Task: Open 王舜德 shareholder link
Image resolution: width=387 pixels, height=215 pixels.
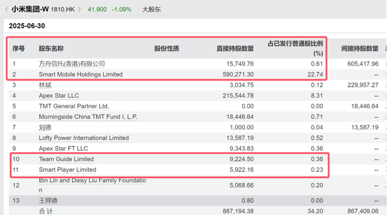Action: point(48,201)
